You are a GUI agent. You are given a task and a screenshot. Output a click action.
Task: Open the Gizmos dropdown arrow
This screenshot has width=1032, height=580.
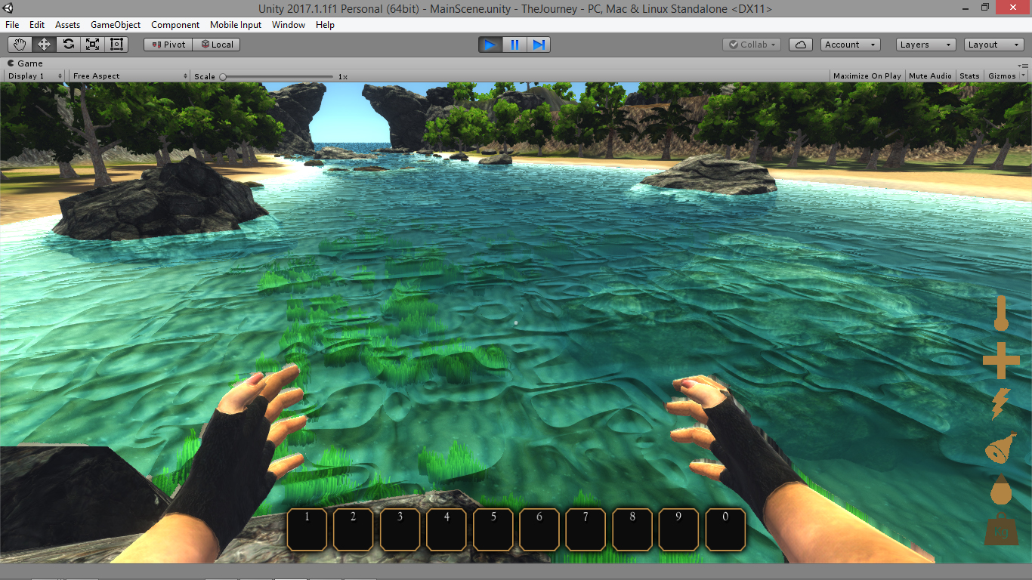pos(1024,76)
